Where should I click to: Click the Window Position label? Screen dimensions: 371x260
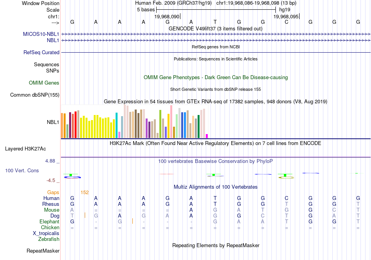click(x=41, y=3)
